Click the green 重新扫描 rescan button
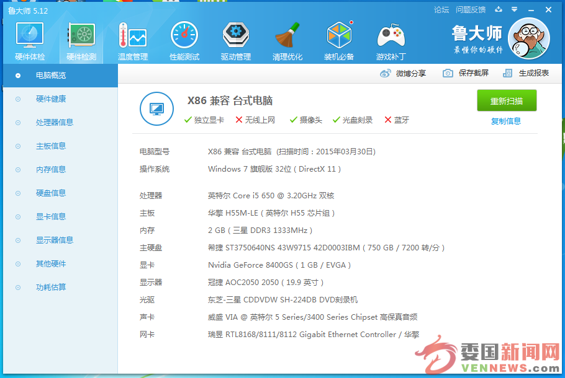The width and height of the screenshot is (565, 378). pos(507,101)
